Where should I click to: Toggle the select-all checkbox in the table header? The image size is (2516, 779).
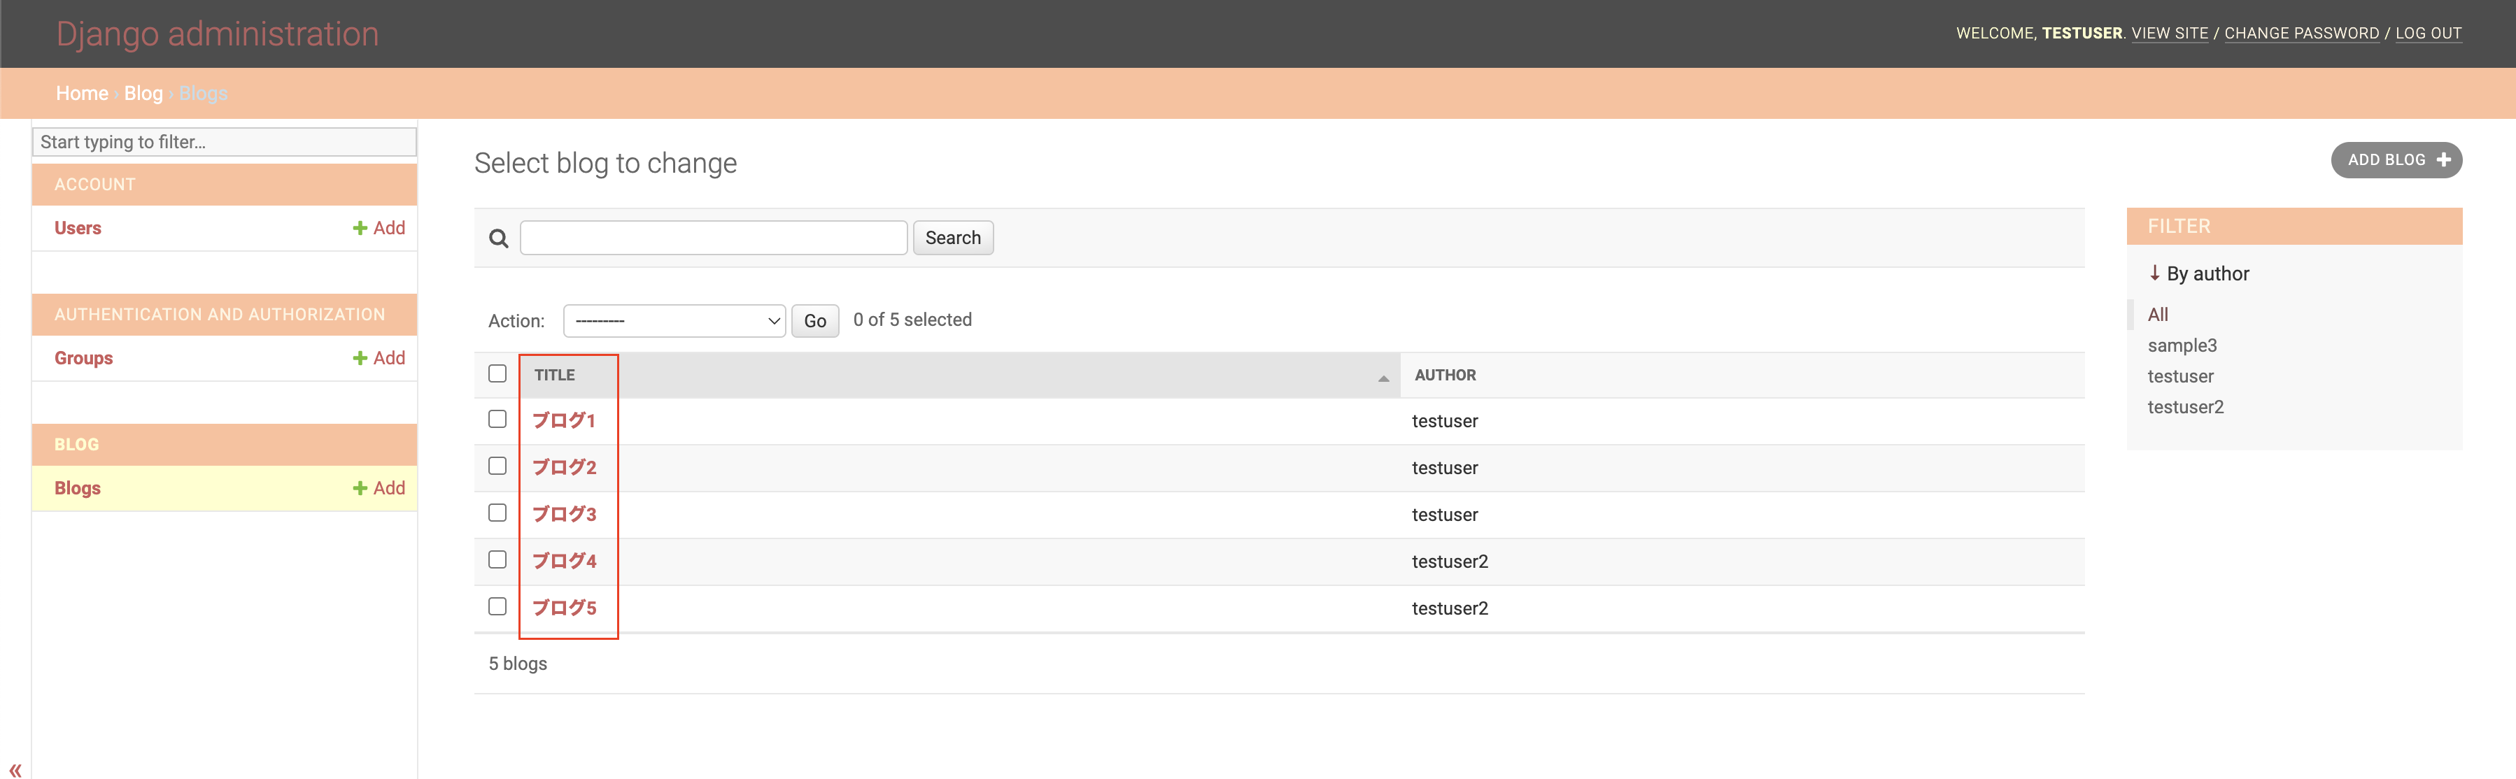point(497,374)
